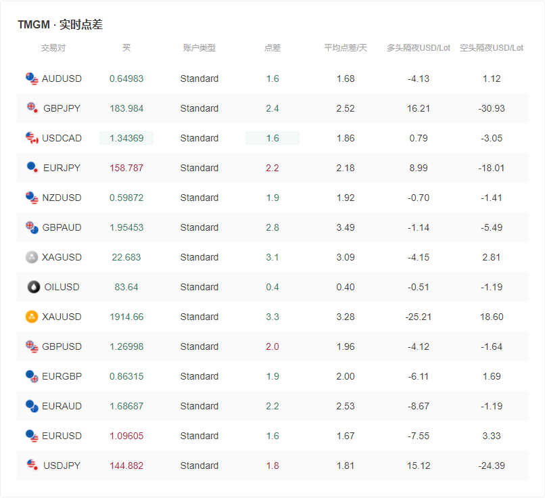The height and width of the screenshot is (498, 545).
Task: Click the silver XAGUSD icon
Action: point(32,257)
